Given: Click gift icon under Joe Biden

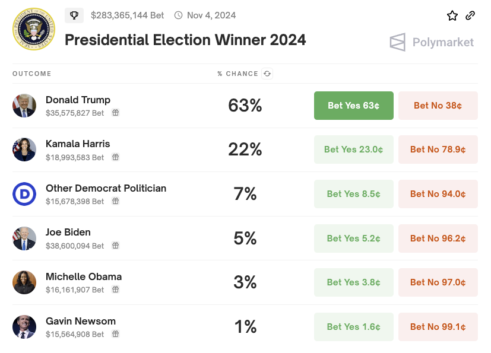Looking at the screenshot, I should point(116,246).
